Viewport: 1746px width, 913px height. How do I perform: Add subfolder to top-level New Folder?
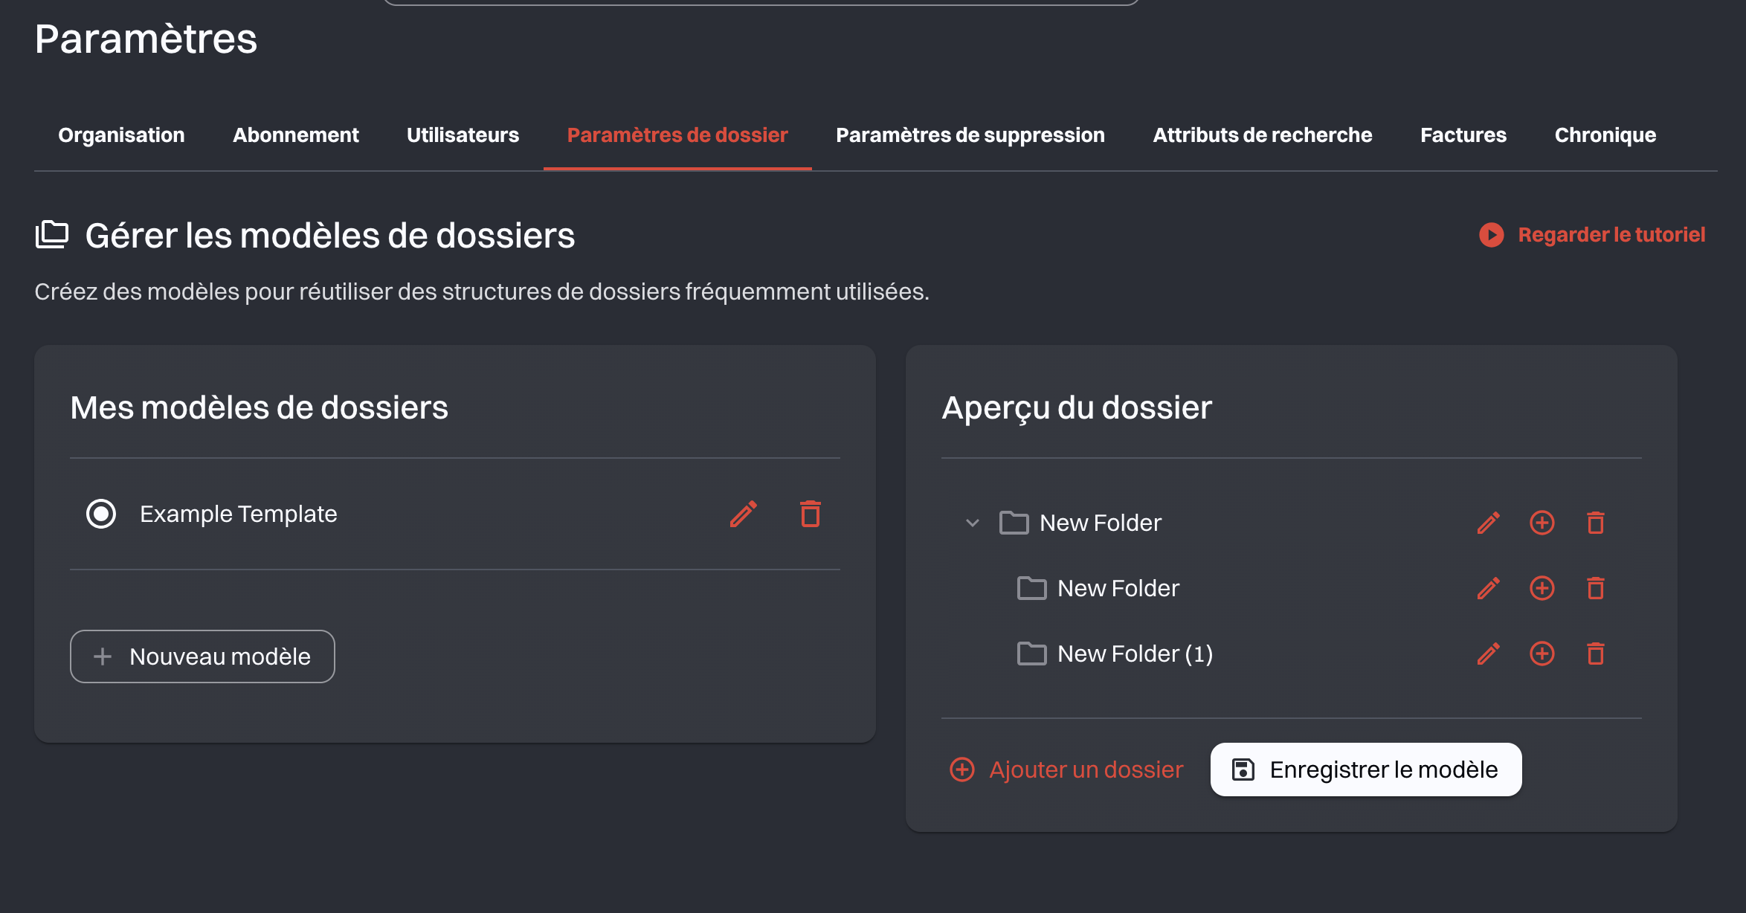[1542, 523]
